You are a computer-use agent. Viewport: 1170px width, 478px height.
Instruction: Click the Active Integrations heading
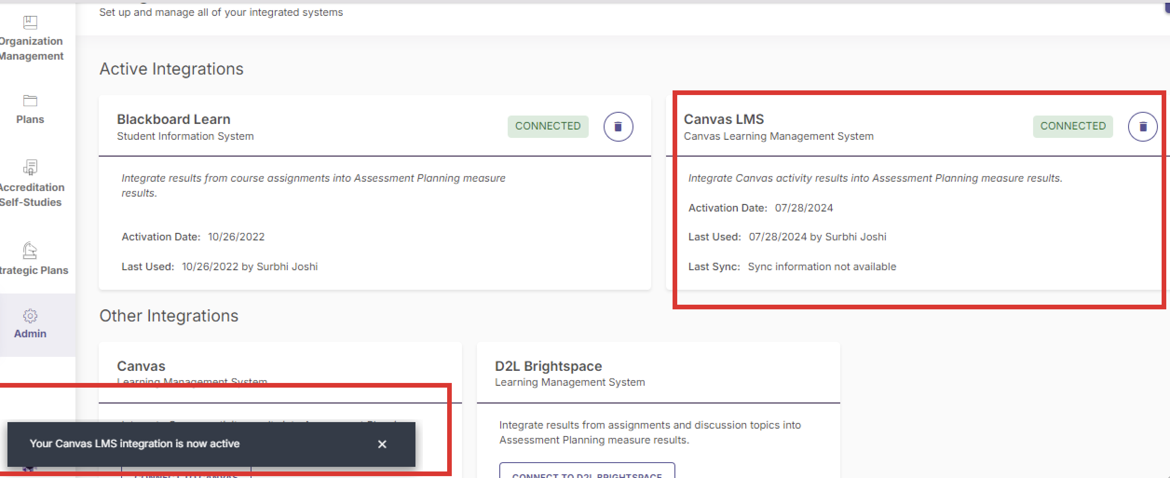(x=170, y=68)
